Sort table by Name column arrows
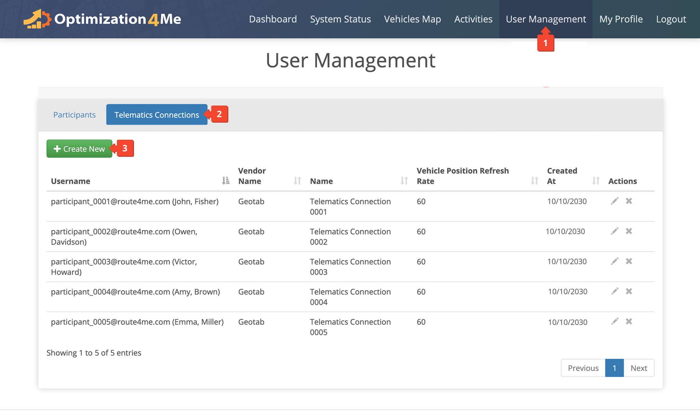The image size is (700, 412). 404,180
